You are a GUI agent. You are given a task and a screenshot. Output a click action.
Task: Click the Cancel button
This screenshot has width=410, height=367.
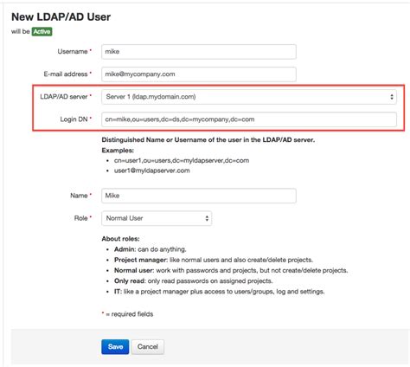(x=148, y=347)
